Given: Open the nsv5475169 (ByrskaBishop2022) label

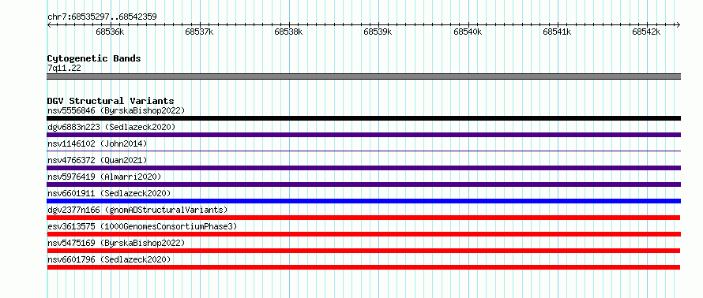Looking at the screenshot, I should 116,243.
